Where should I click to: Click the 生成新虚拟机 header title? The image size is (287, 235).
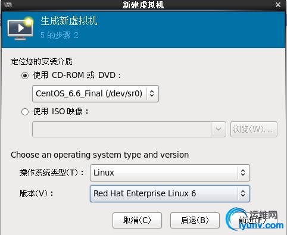point(69,21)
